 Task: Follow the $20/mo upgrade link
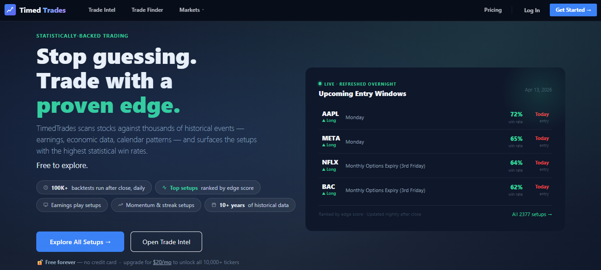(162, 262)
